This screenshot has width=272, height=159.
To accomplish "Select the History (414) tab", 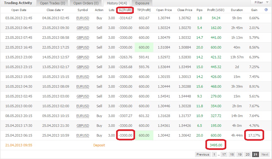I will (116, 3).
